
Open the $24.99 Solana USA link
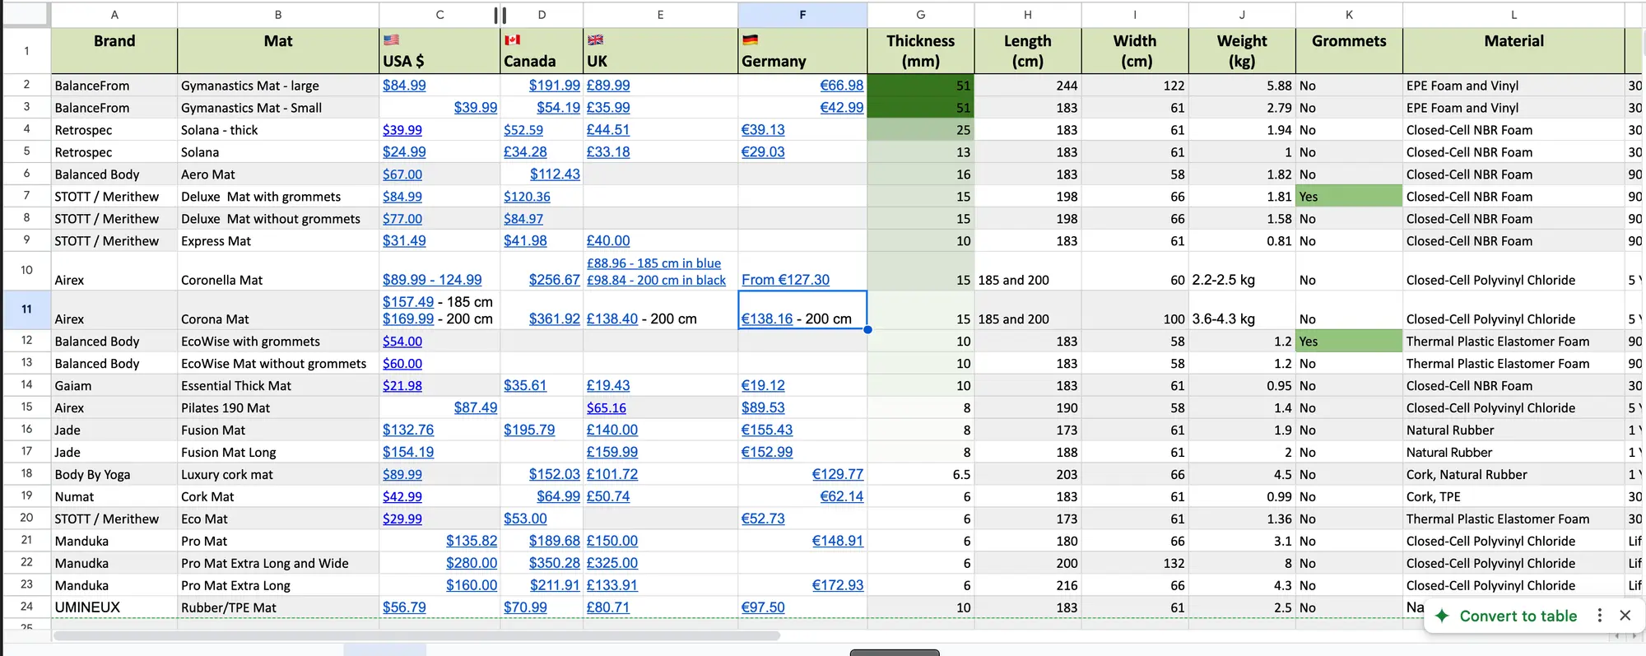tap(404, 152)
